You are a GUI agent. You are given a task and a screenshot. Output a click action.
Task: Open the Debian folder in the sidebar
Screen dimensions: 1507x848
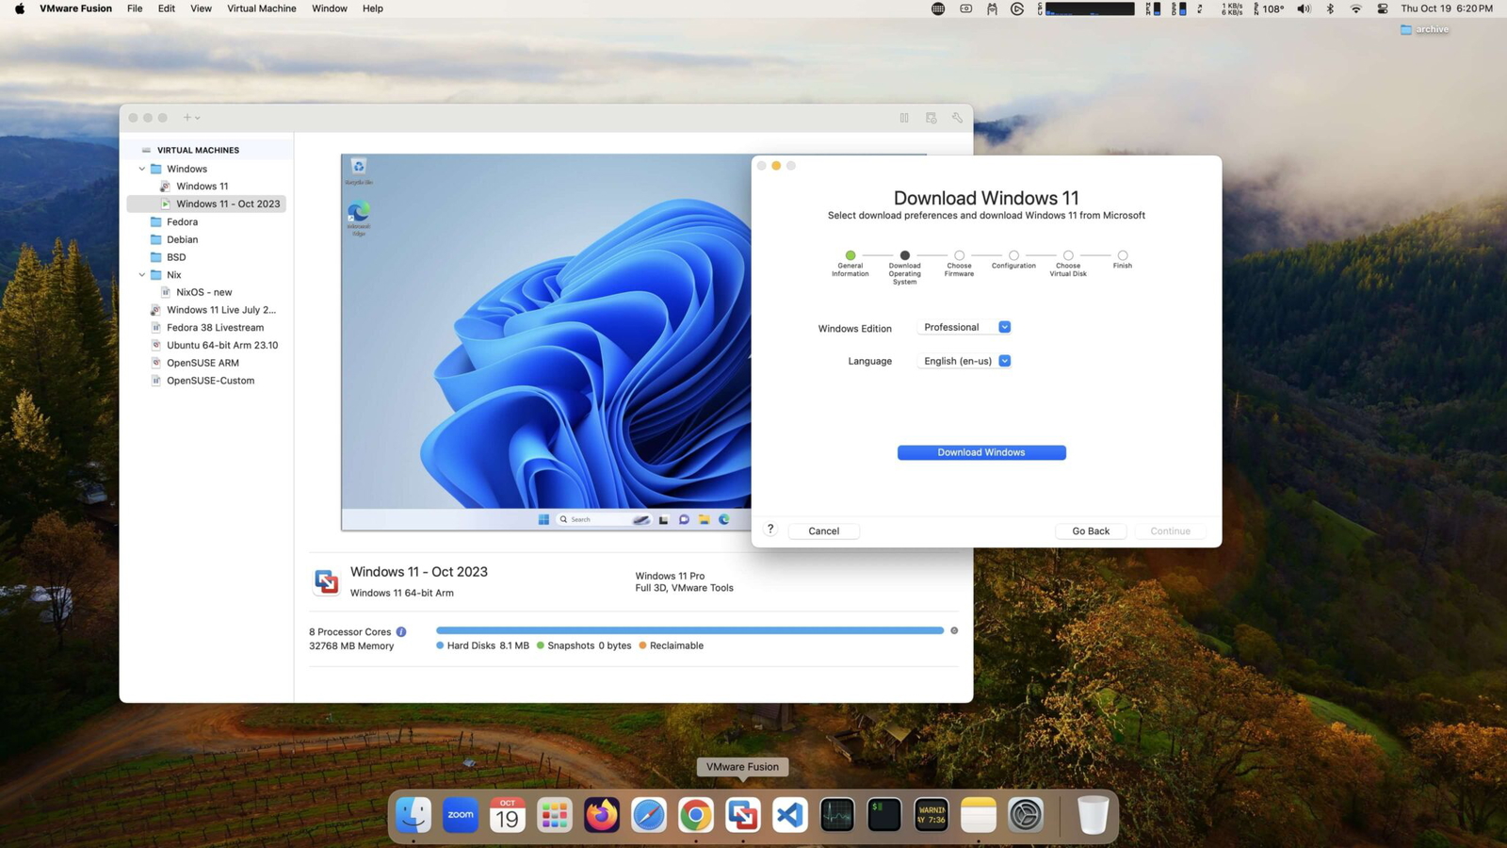pyautogui.click(x=181, y=239)
